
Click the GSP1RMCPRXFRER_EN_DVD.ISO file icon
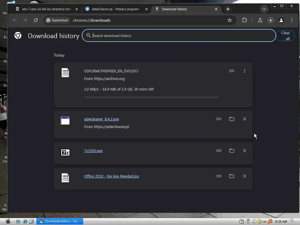tap(65, 73)
